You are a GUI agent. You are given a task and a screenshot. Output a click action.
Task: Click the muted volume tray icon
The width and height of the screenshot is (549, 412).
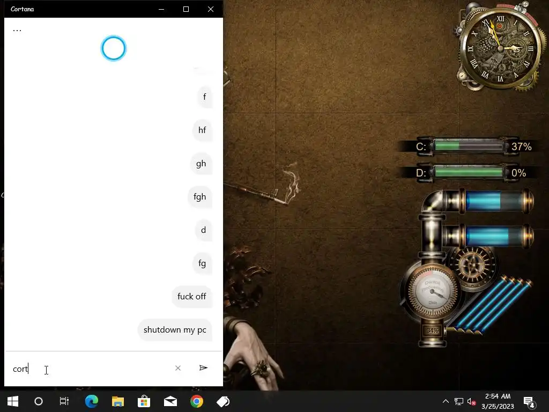tap(471, 401)
